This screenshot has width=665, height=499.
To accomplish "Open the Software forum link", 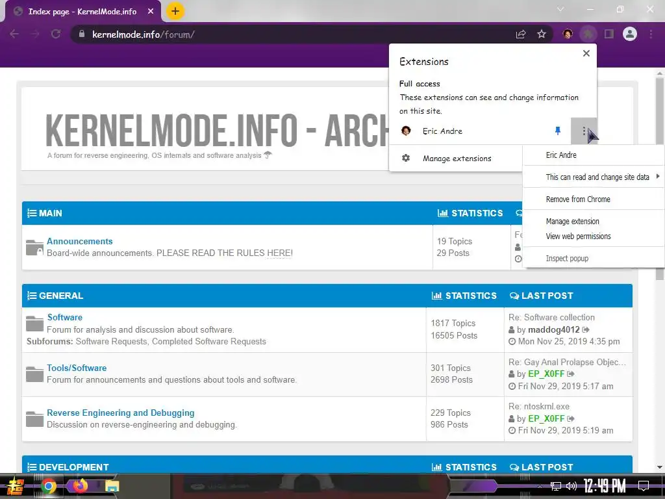I will [64, 317].
